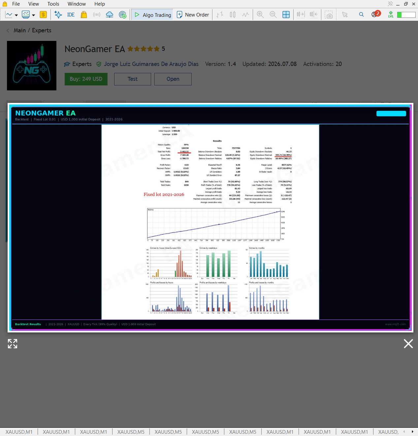Image resolution: width=418 pixels, height=436 pixels.
Task: Open the chart type line icon
Action: pyautogui.click(x=9, y=15)
